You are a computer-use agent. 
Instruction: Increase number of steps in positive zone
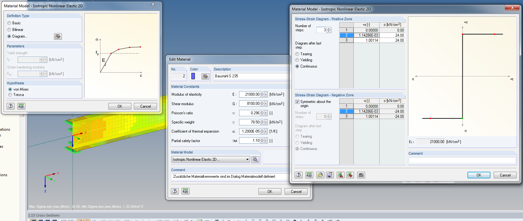coord(329,29)
